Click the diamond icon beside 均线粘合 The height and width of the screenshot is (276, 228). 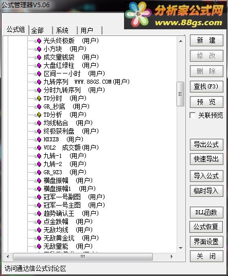click(x=39, y=123)
